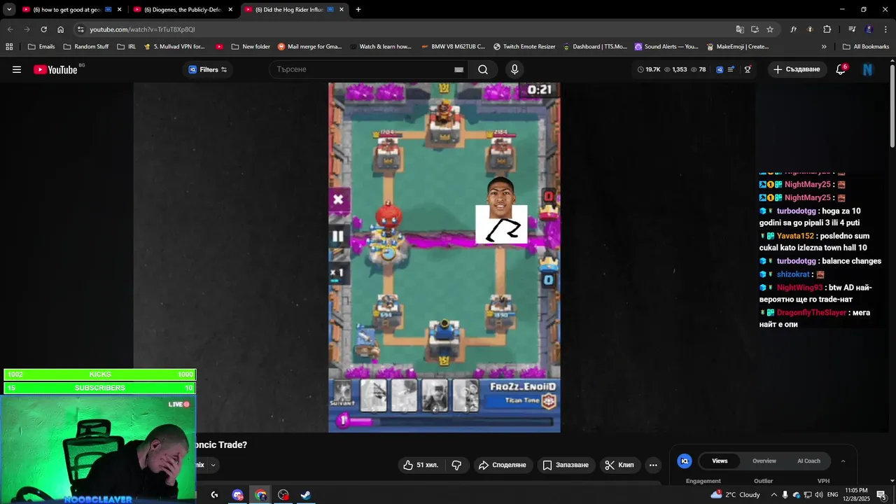Click the page vertical scrollbar
896x504 pixels.
coord(892,105)
